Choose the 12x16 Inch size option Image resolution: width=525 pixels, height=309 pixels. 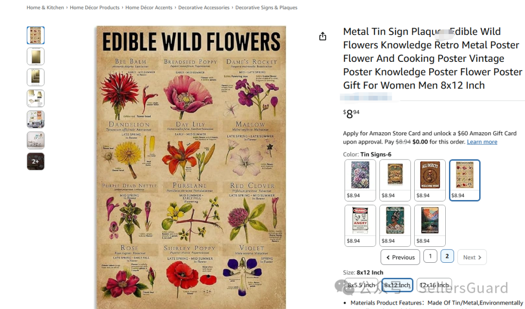point(434,285)
